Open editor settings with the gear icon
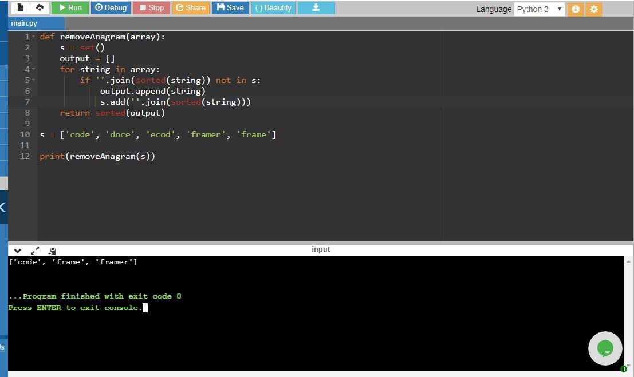The image size is (634, 377). [594, 9]
